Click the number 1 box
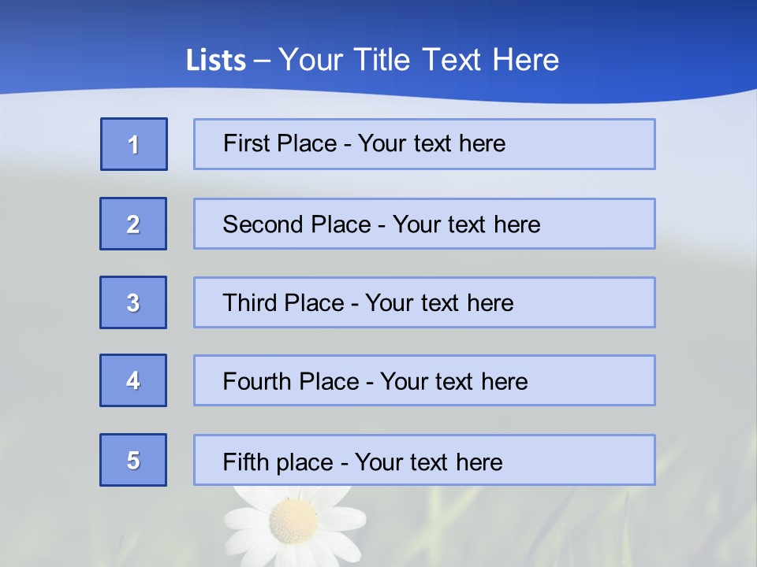 pos(134,144)
